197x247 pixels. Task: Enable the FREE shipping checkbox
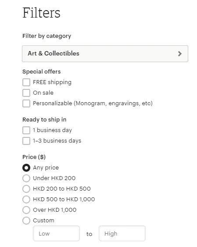(26, 82)
